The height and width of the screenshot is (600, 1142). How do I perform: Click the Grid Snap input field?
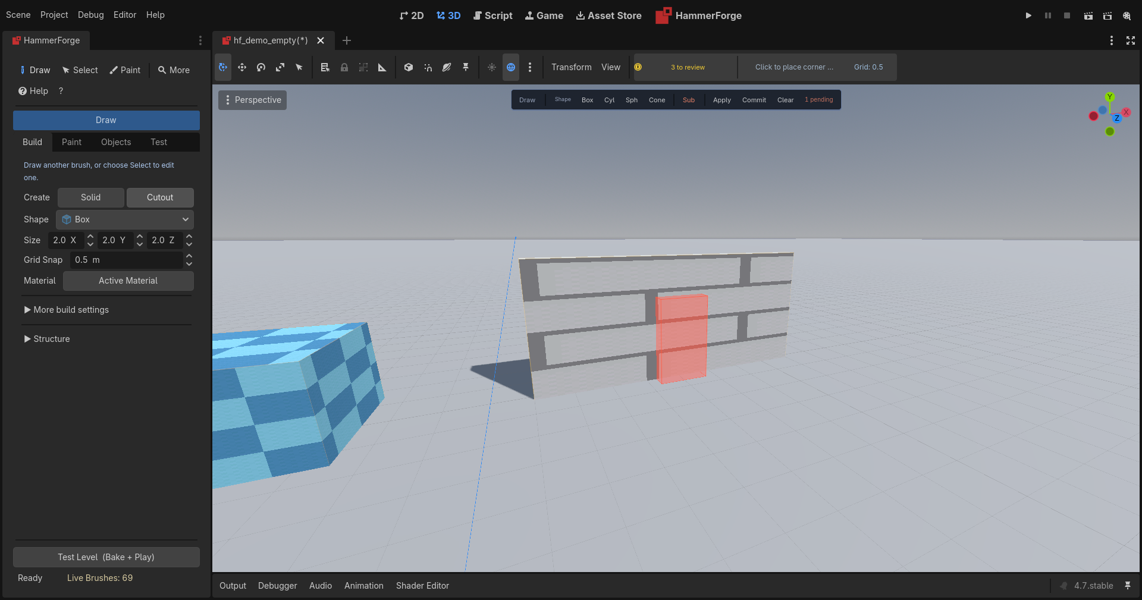pos(127,260)
